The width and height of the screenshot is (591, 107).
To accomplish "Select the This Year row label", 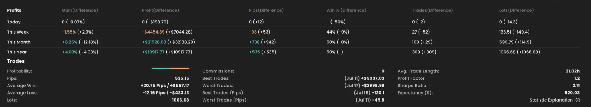I will (x=17, y=52).
